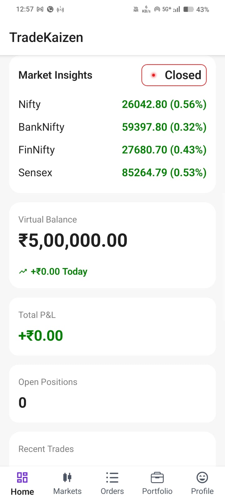Tap the hotspot status icon

157,9
